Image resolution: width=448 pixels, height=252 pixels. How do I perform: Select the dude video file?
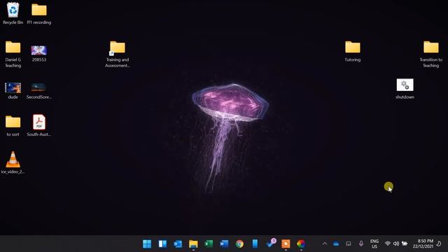[x=13, y=90]
